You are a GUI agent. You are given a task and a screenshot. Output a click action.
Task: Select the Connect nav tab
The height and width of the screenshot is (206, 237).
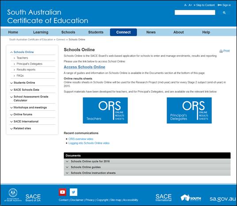(x=123, y=32)
